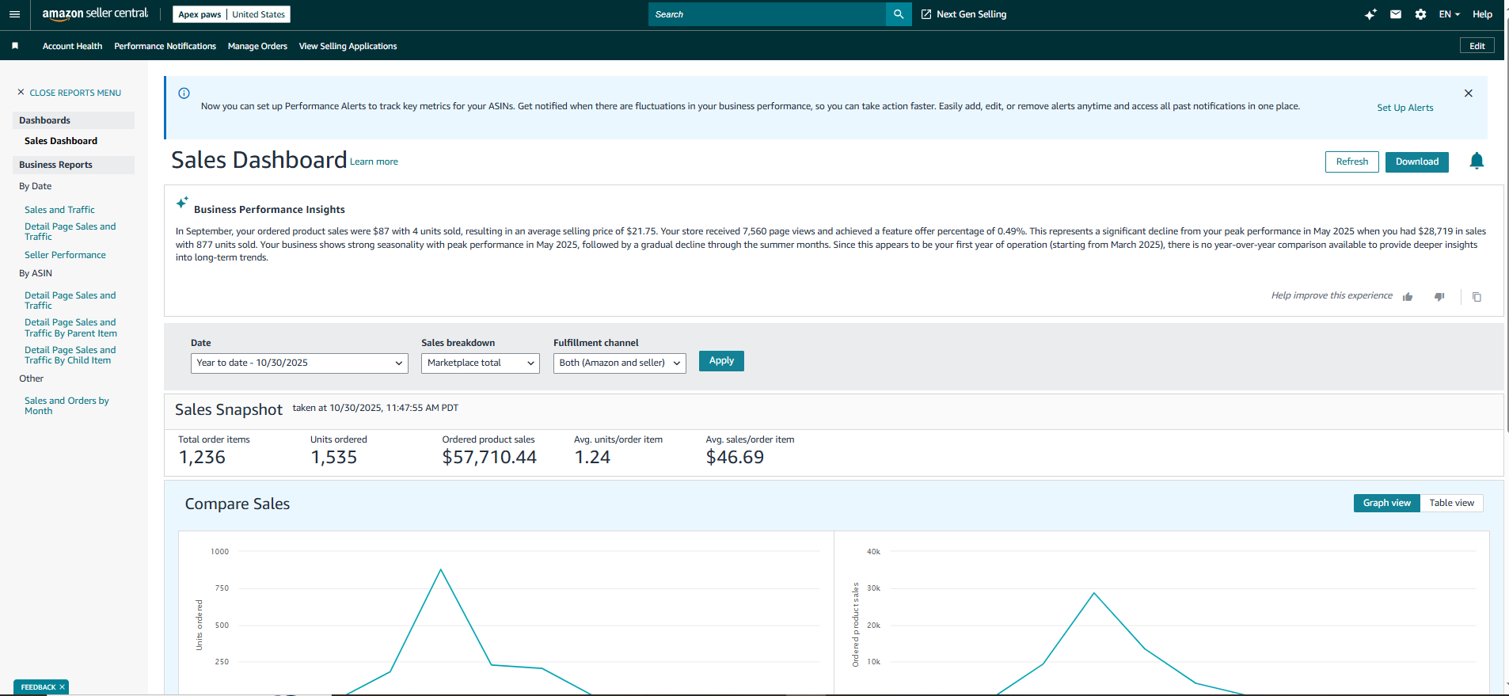The image size is (1509, 696).
Task: Expand the Sales breakdown dropdown
Action: 480,363
